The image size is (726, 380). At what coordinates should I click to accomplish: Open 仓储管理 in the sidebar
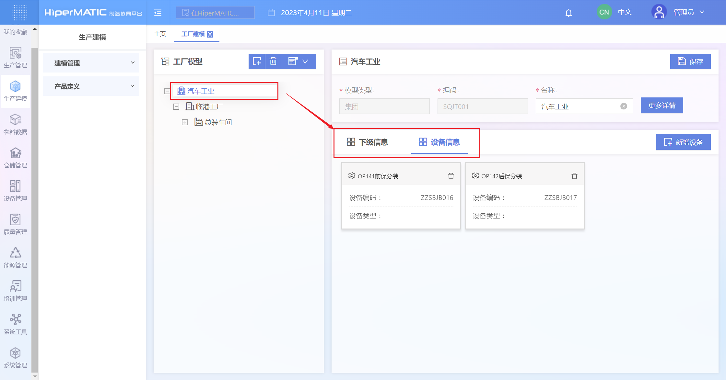pos(15,158)
